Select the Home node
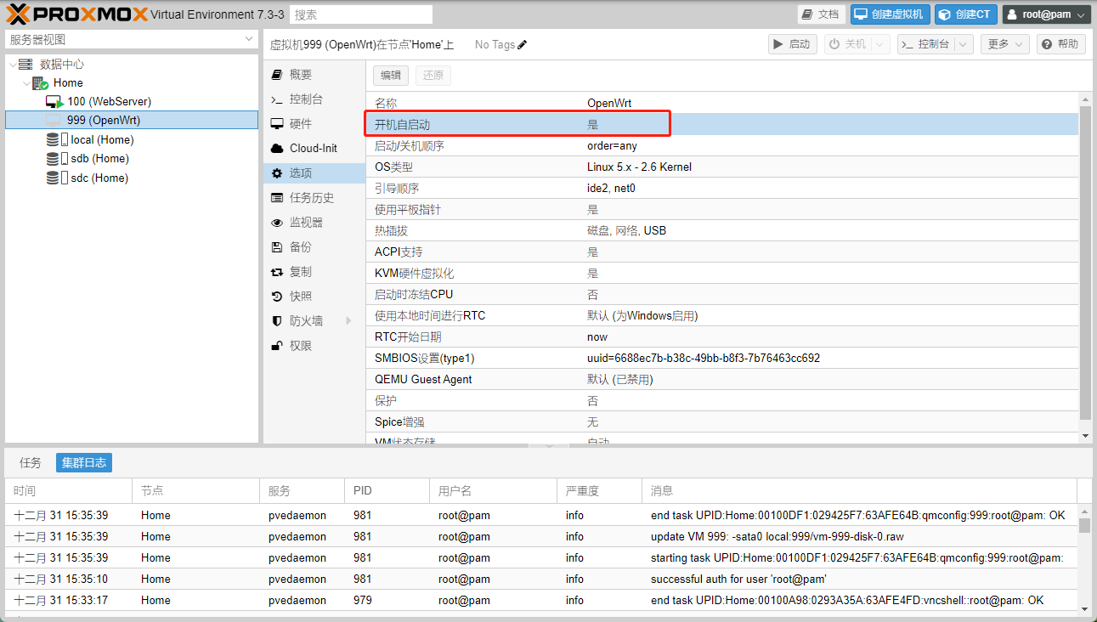1097x622 pixels. point(68,83)
